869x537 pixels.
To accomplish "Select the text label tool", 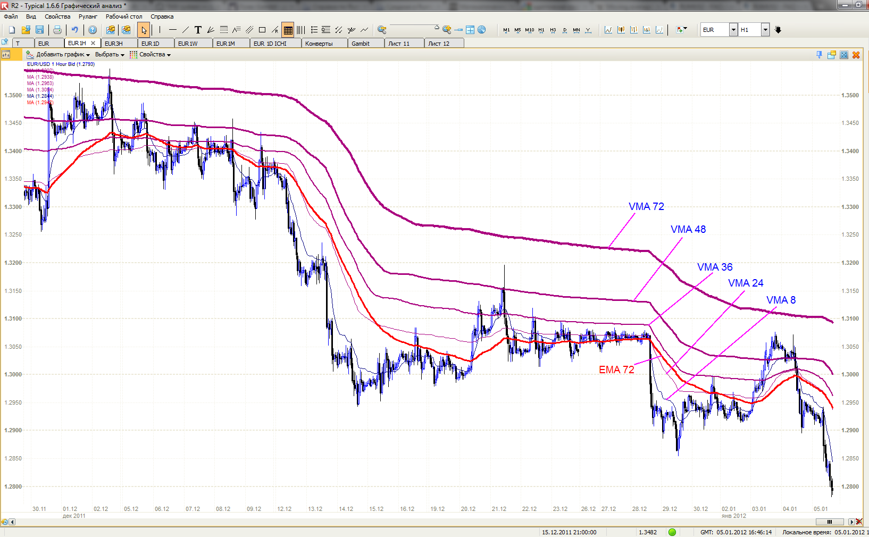I will click(x=198, y=30).
